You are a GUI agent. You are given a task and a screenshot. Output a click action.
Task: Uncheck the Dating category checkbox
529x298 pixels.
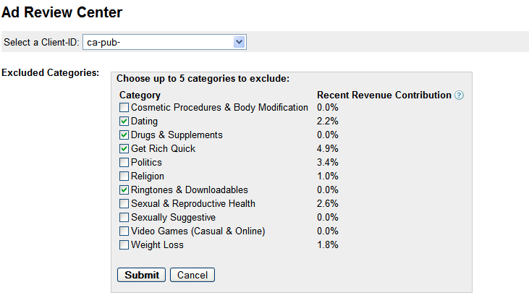124,122
